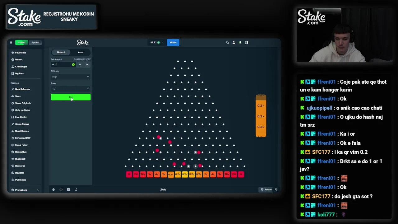398x224 pixels.
Task: Open Burst Games category
Action: pos(22,131)
